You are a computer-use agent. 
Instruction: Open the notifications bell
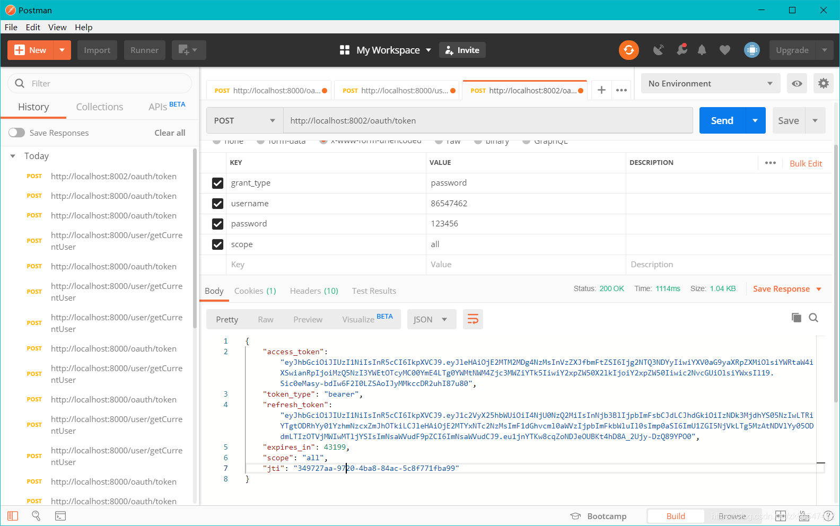[x=702, y=50]
